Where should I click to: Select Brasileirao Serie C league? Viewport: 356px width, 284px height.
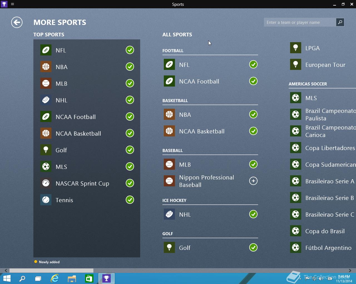[322, 214]
